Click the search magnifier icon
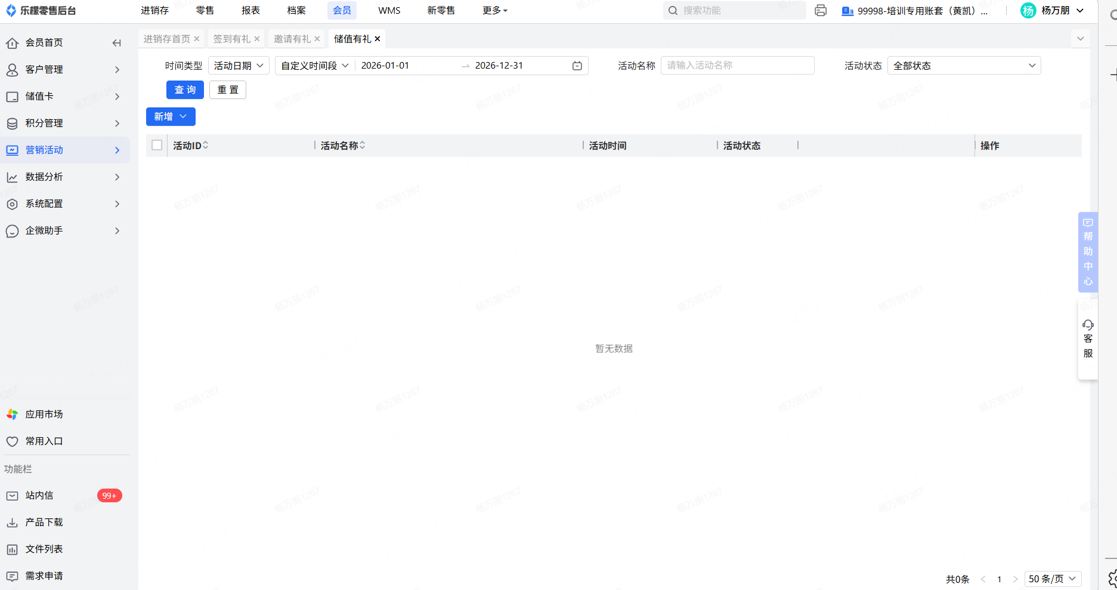Viewport: 1117px width, 590px height. 673,10
